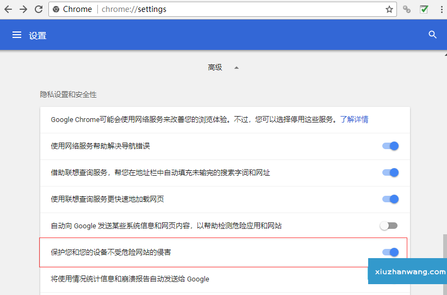This screenshot has height=295, width=447.
Task: Turn off the 借助联想查询服务 autocomplete toggle
Action: [x=390, y=172]
